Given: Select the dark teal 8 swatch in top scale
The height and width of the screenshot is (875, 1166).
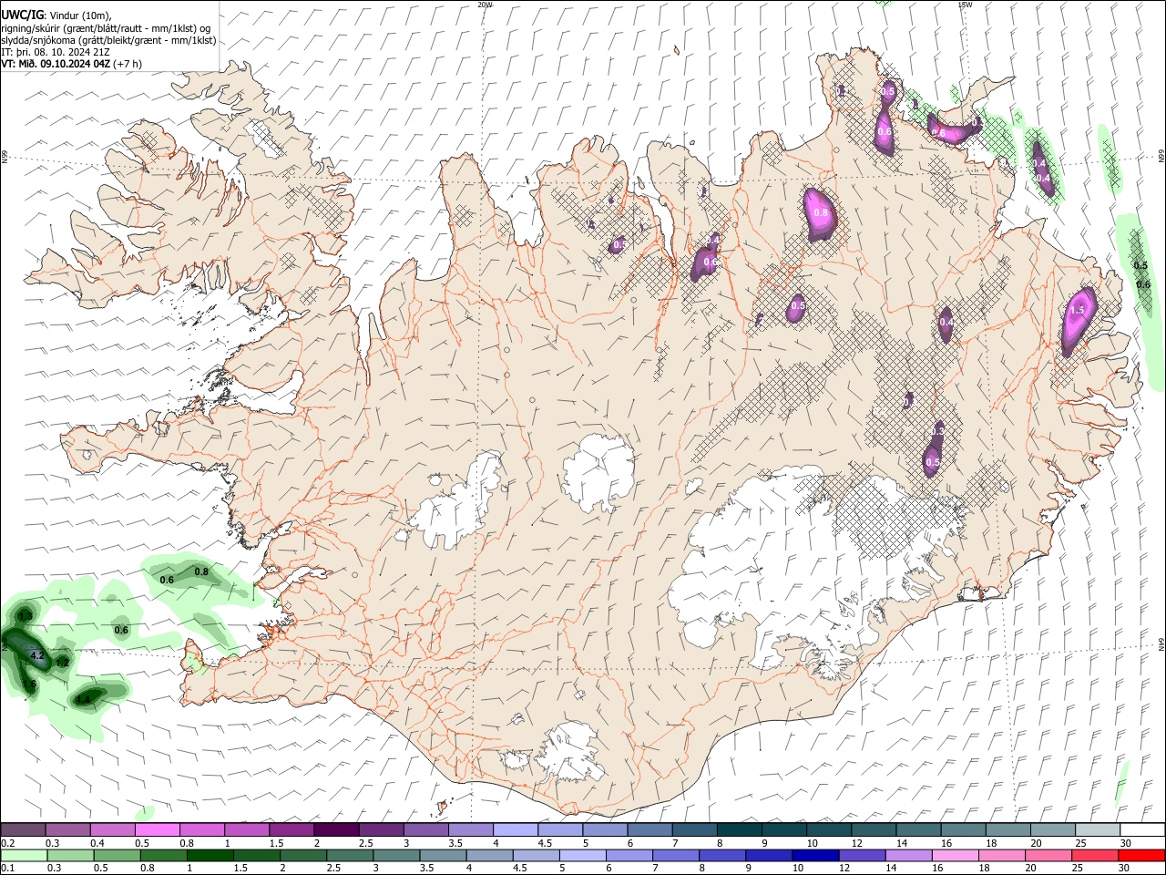Looking at the screenshot, I should click(740, 829).
